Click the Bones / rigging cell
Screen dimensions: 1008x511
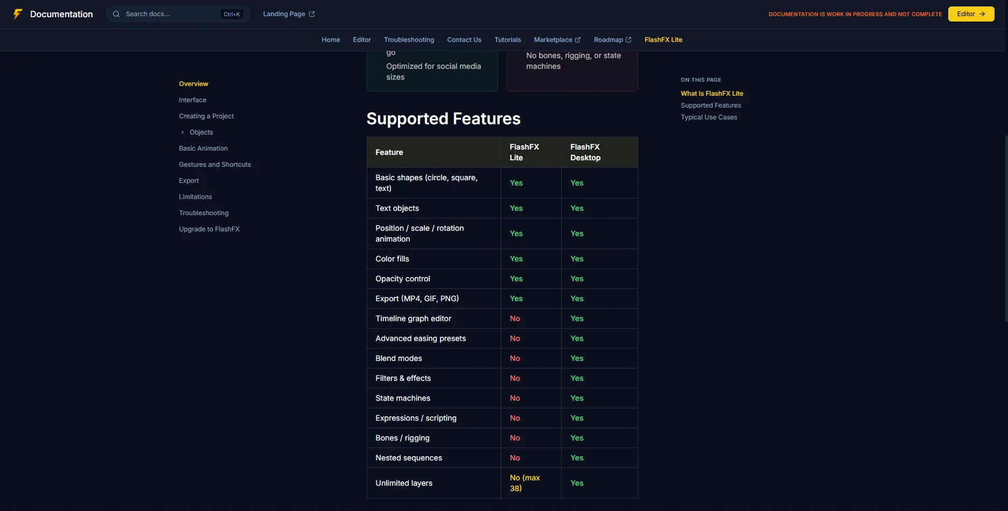click(x=434, y=438)
